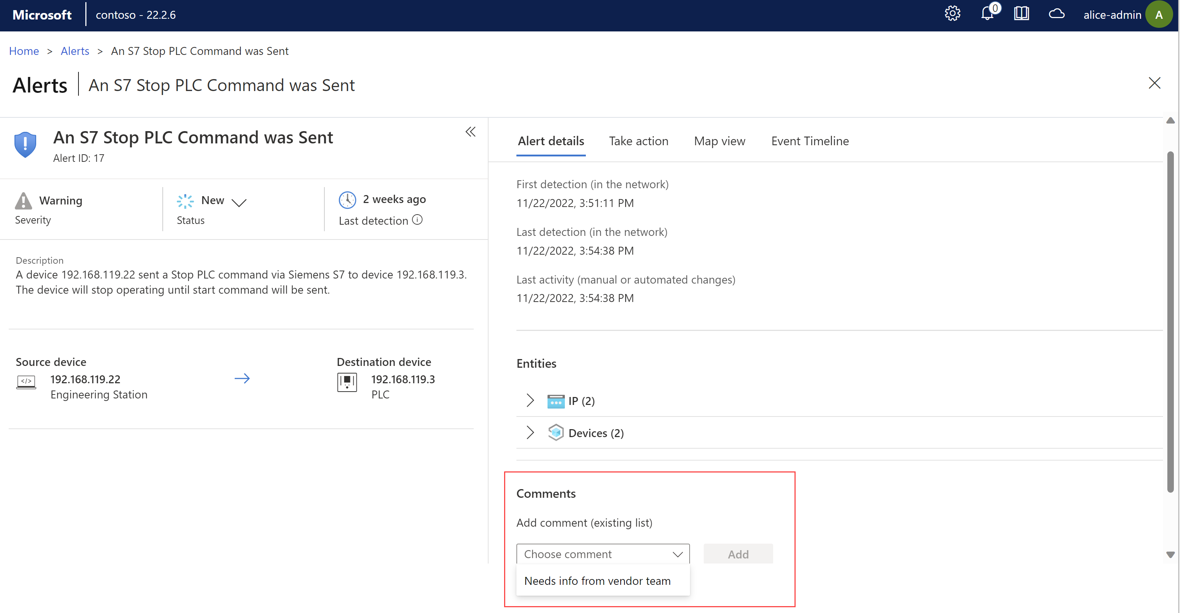Click the last detection clock icon
The height and width of the screenshot is (613, 1180).
click(346, 198)
